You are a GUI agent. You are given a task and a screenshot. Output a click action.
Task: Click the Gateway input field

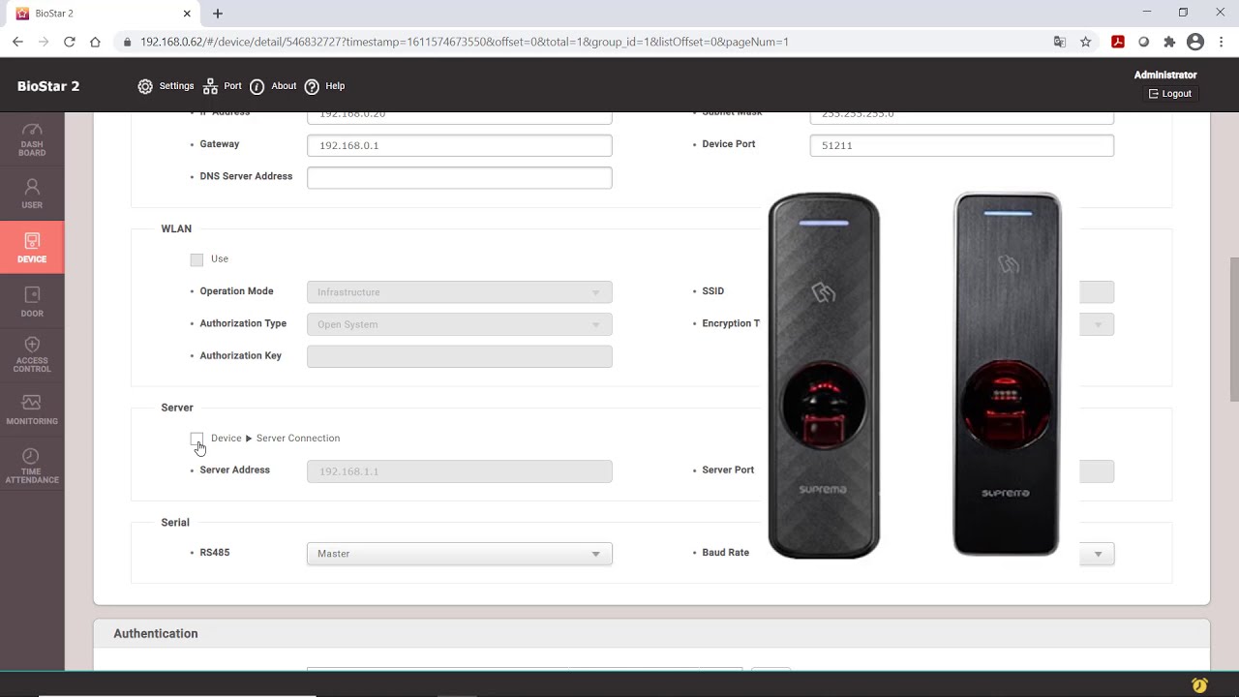pos(460,145)
